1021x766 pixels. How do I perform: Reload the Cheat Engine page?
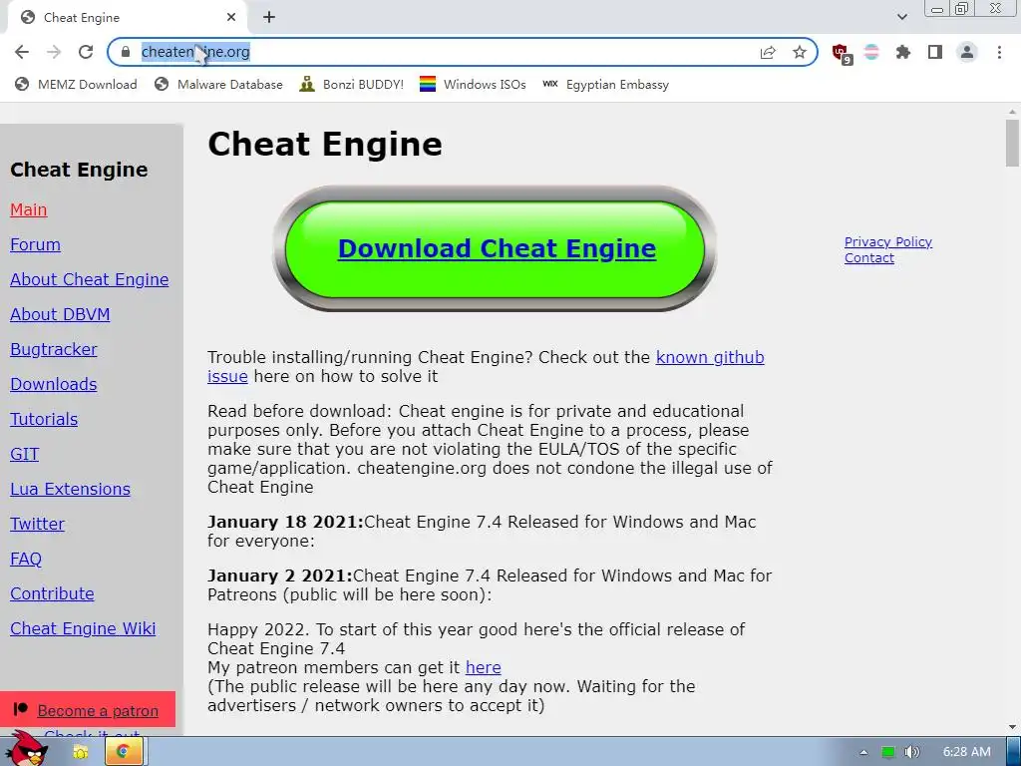pos(86,52)
